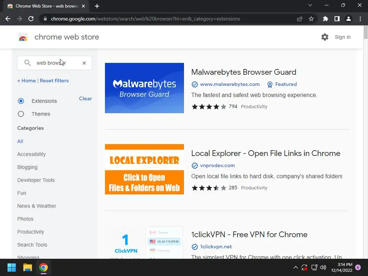Filter by Blogging category
Viewport: 368px width, 276px height.
(27, 167)
